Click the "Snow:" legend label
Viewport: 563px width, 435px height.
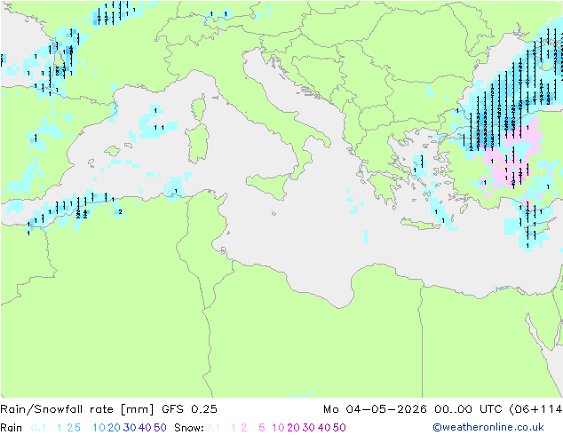pyautogui.click(x=189, y=428)
